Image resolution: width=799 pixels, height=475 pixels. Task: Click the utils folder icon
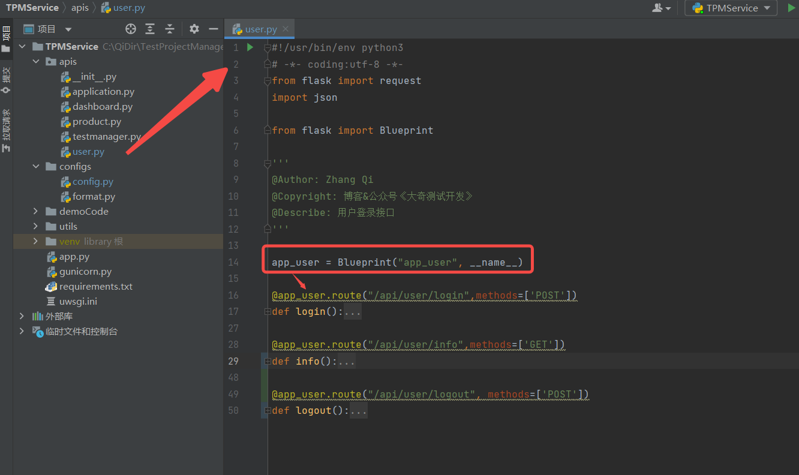pyautogui.click(x=50, y=226)
